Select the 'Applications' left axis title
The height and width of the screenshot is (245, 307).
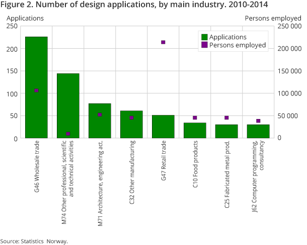click(25, 18)
